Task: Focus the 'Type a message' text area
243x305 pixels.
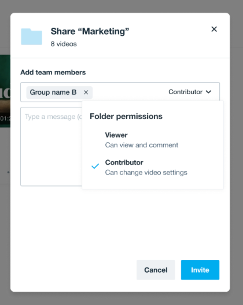Action: pos(51,146)
